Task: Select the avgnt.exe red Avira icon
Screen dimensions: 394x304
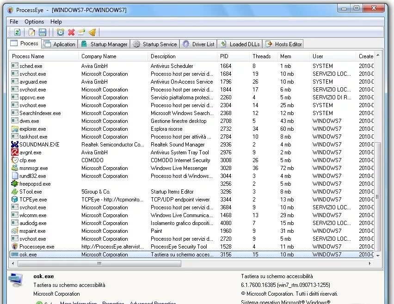Action: point(15,152)
